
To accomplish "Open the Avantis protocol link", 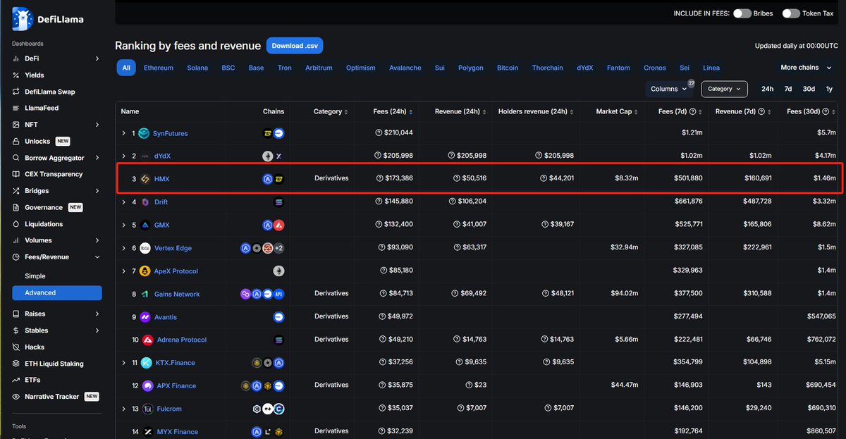I will click(166, 317).
